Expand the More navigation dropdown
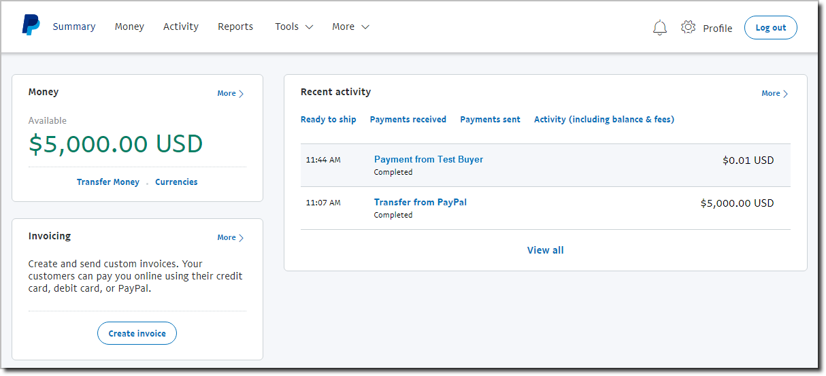Image resolution: width=826 pixels, height=376 pixels. pos(350,27)
